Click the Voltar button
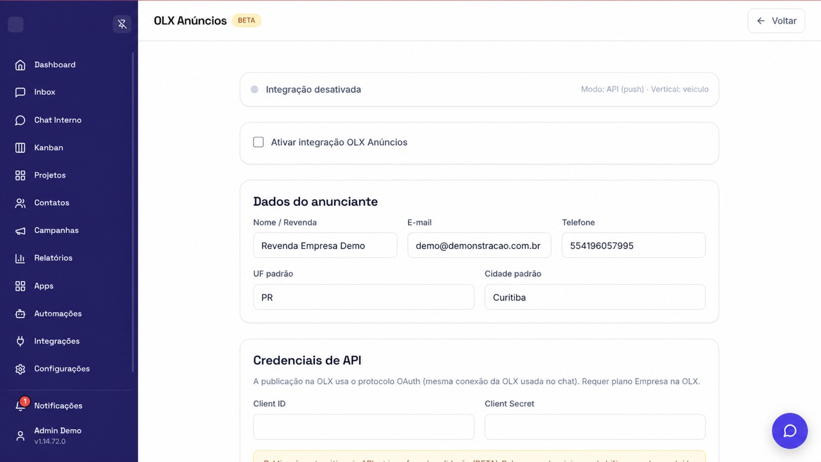This screenshot has height=462, width=821. pos(776,21)
